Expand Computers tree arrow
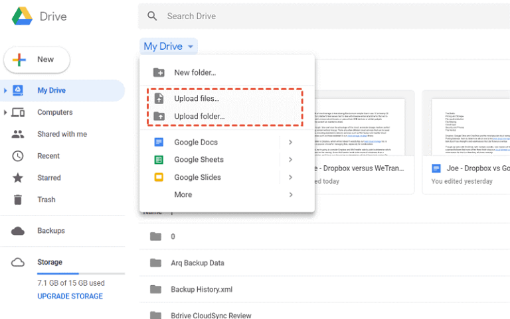The image size is (510, 319). point(5,112)
